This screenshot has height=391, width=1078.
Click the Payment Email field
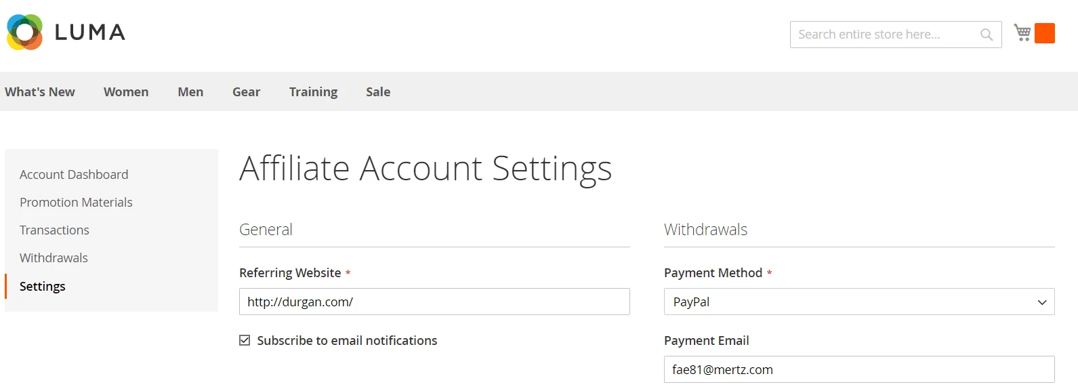(x=858, y=369)
